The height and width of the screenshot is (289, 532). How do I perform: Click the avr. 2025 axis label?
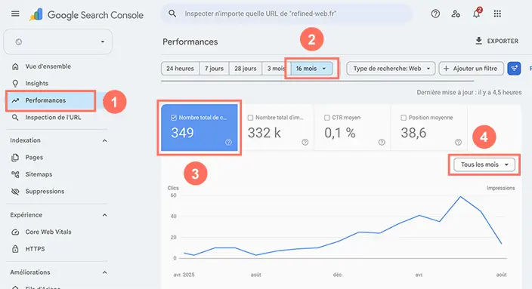[x=184, y=275]
